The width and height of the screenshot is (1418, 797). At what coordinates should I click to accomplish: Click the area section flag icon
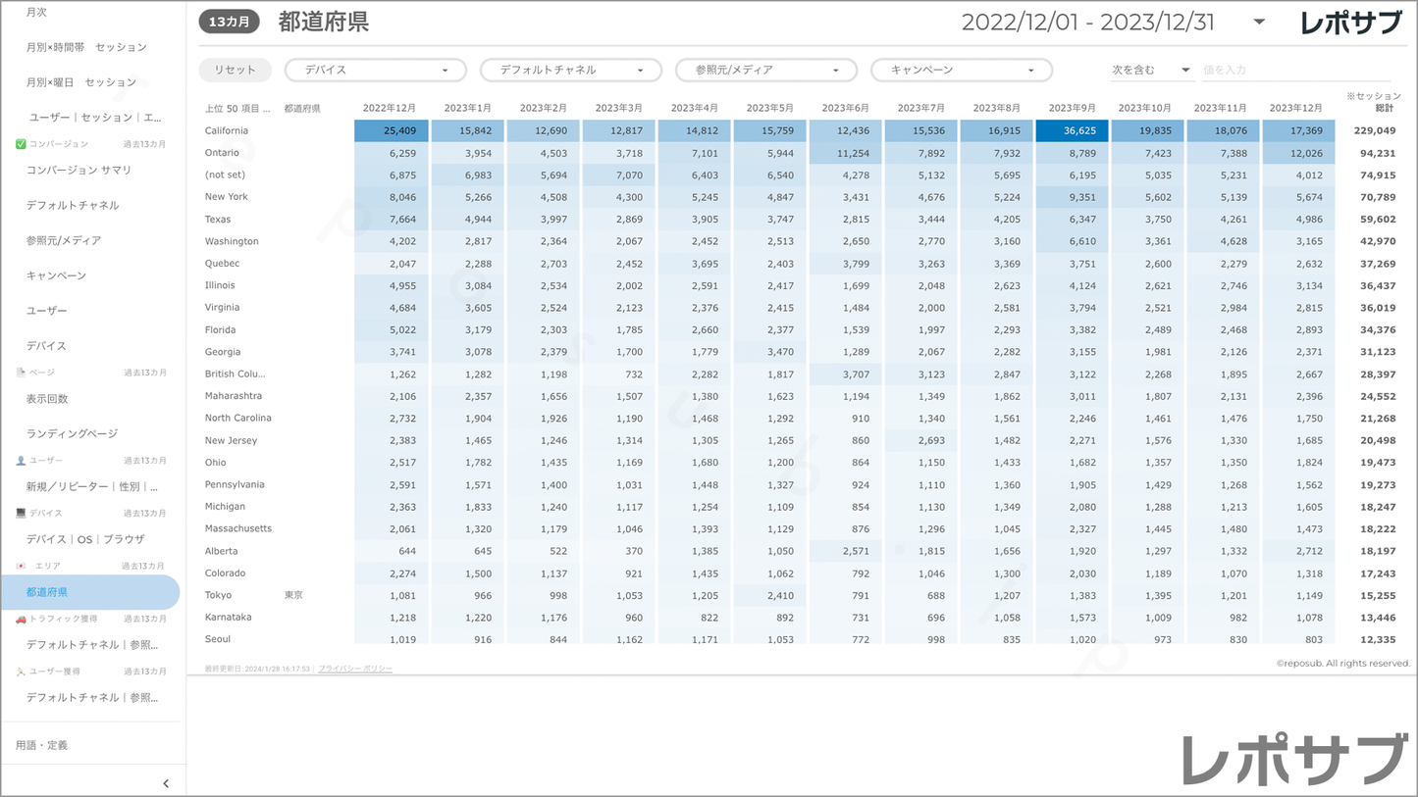tap(21, 566)
